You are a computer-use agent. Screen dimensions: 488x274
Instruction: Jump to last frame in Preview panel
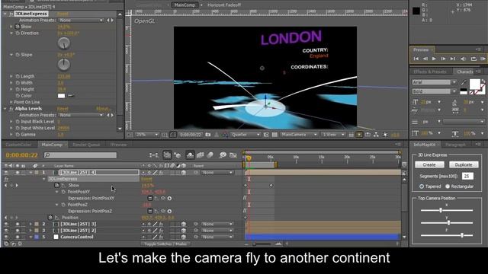[453, 59]
